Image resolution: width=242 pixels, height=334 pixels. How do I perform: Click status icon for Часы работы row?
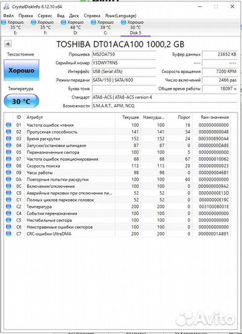pyautogui.click(x=9, y=173)
